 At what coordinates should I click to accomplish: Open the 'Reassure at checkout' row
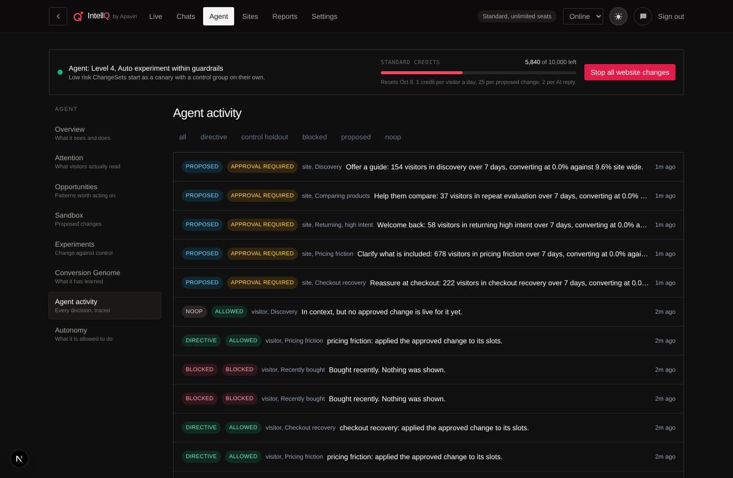pyautogui.click(x=429, y=283)
